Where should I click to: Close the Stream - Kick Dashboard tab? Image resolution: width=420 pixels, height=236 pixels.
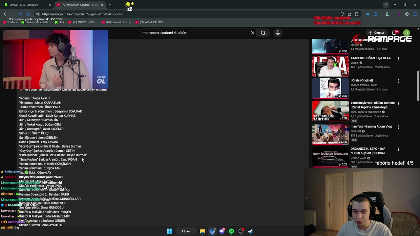point(50,5)
